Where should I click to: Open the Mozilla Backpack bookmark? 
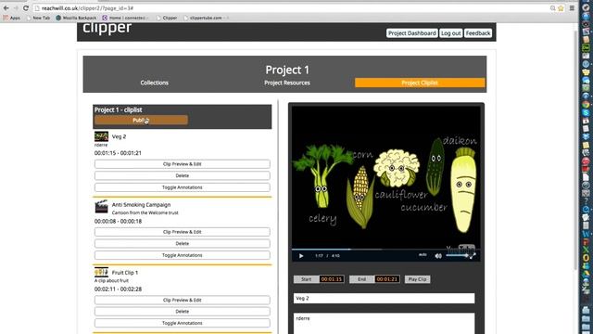pyautogui.click(x=76, y=18)
